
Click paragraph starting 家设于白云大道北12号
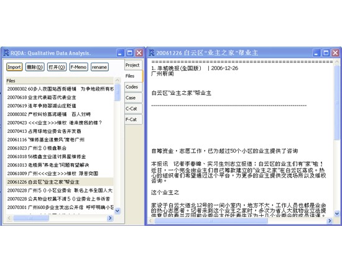pos(239,210)
